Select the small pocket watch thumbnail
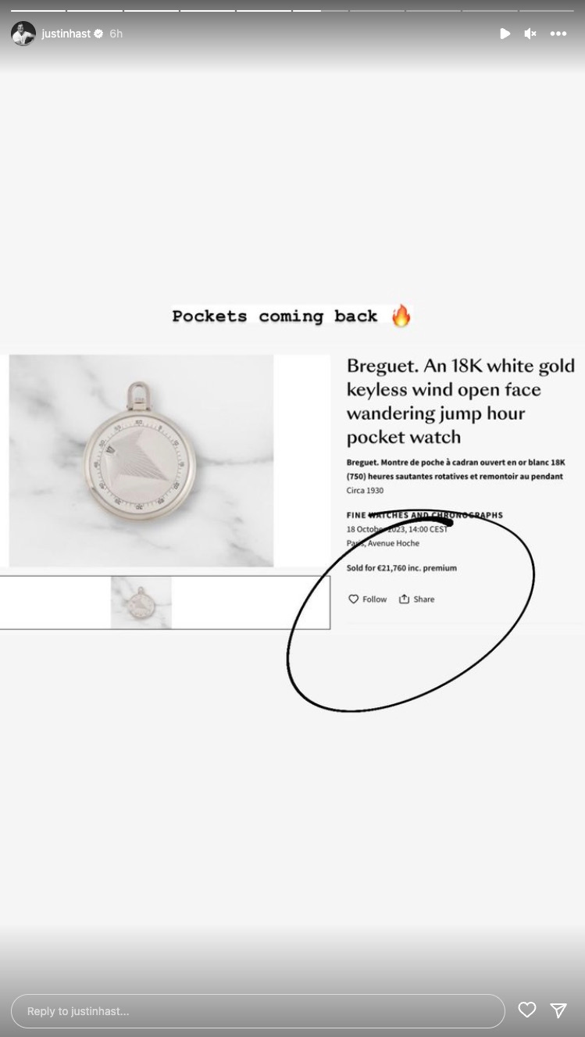Viewport: 585px width, 1037px height. 141,603
